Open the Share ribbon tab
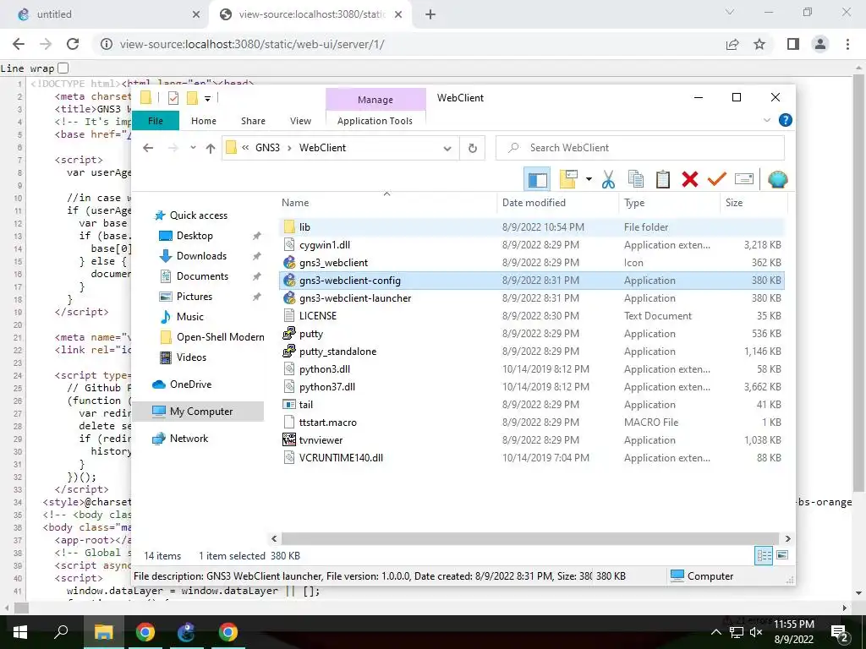The width and height of the screenshot is (866, 649). point(253,121)
